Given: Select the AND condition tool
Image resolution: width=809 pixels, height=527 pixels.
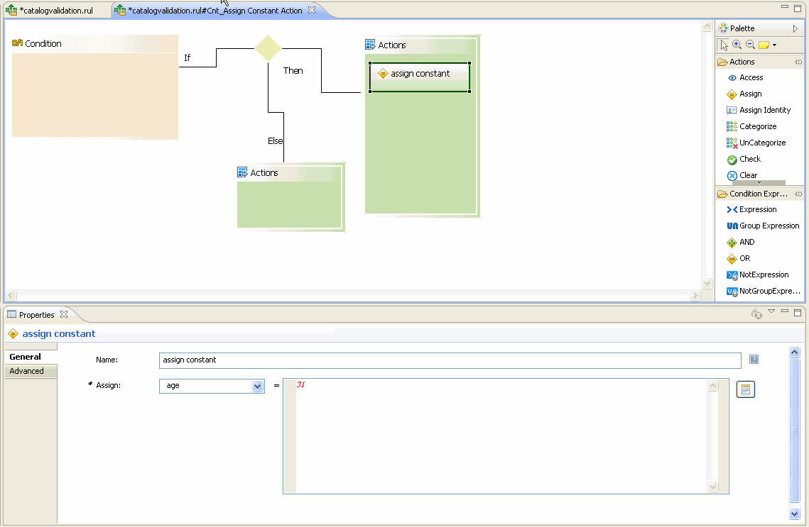Looking at the screenshot, I should pos(740,242).
